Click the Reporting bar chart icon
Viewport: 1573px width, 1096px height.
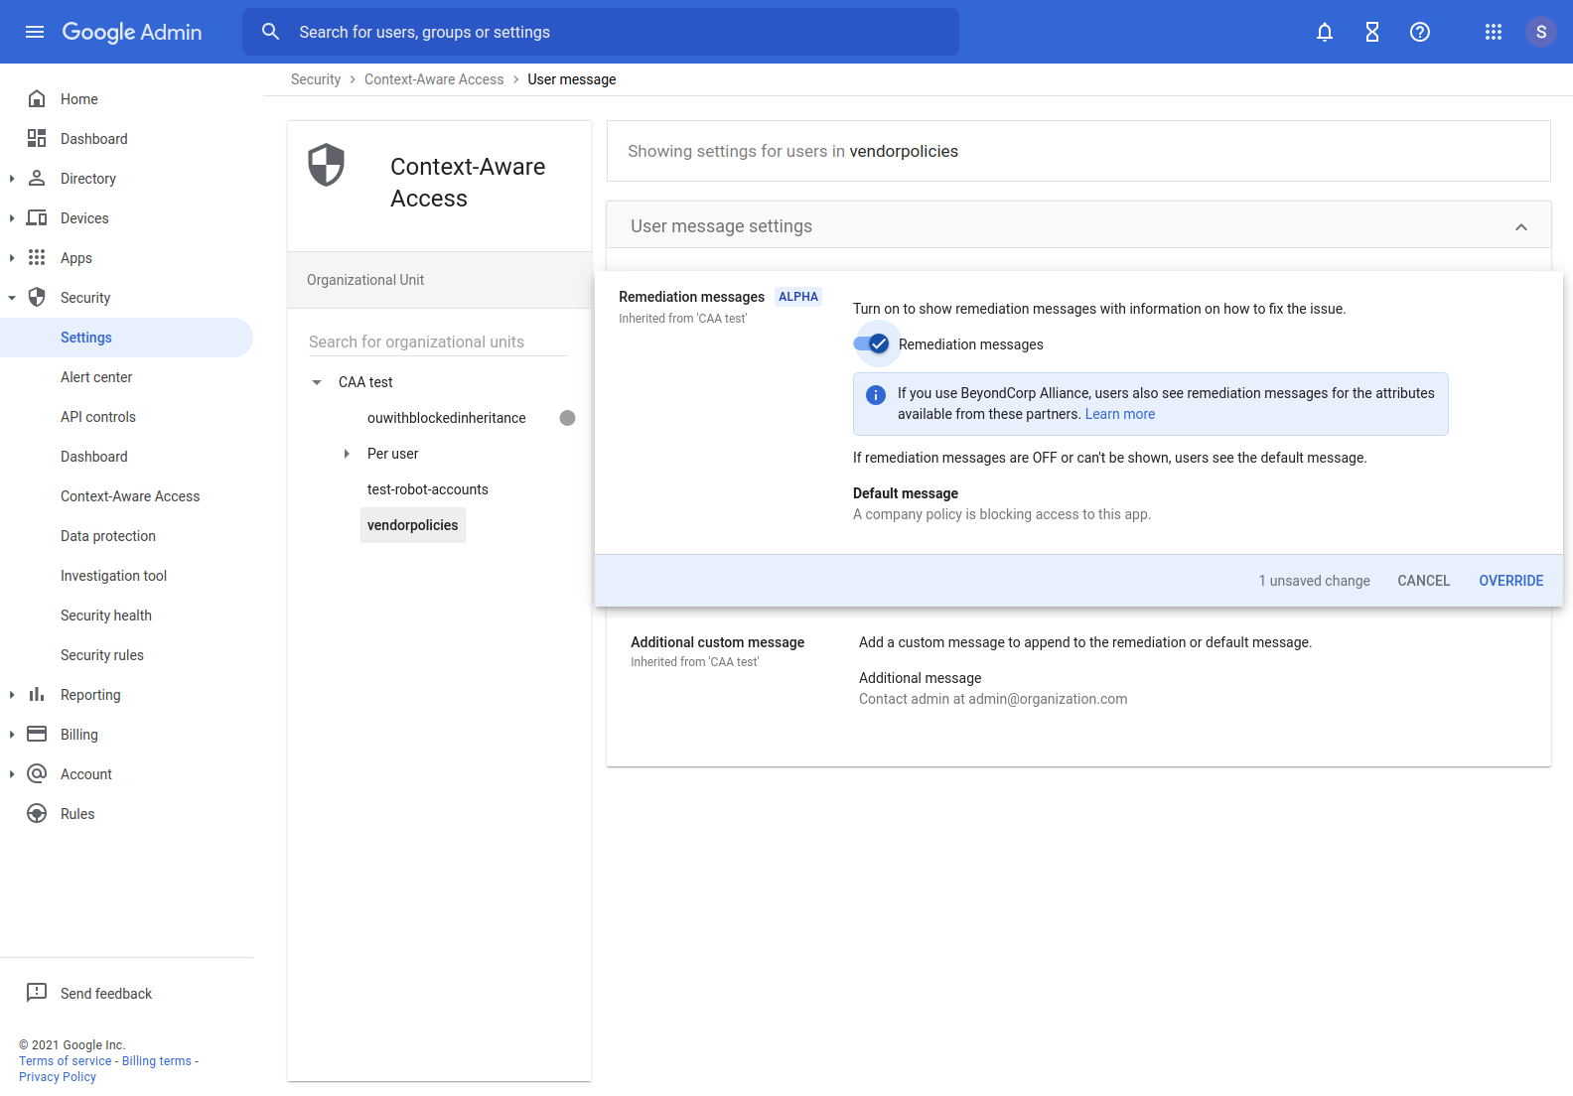[x=37, y=694]
